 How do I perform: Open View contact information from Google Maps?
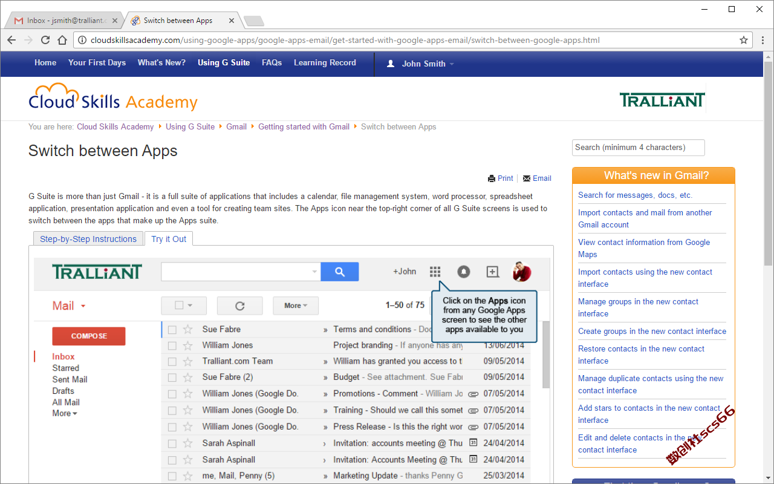(644, 248)
